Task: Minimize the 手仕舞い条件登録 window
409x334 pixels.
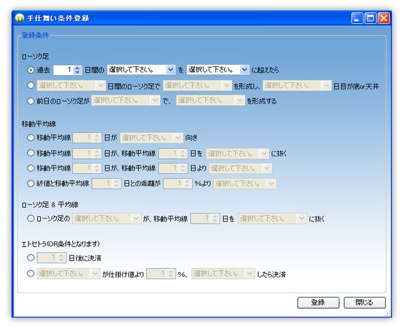Action: point(357,18)
